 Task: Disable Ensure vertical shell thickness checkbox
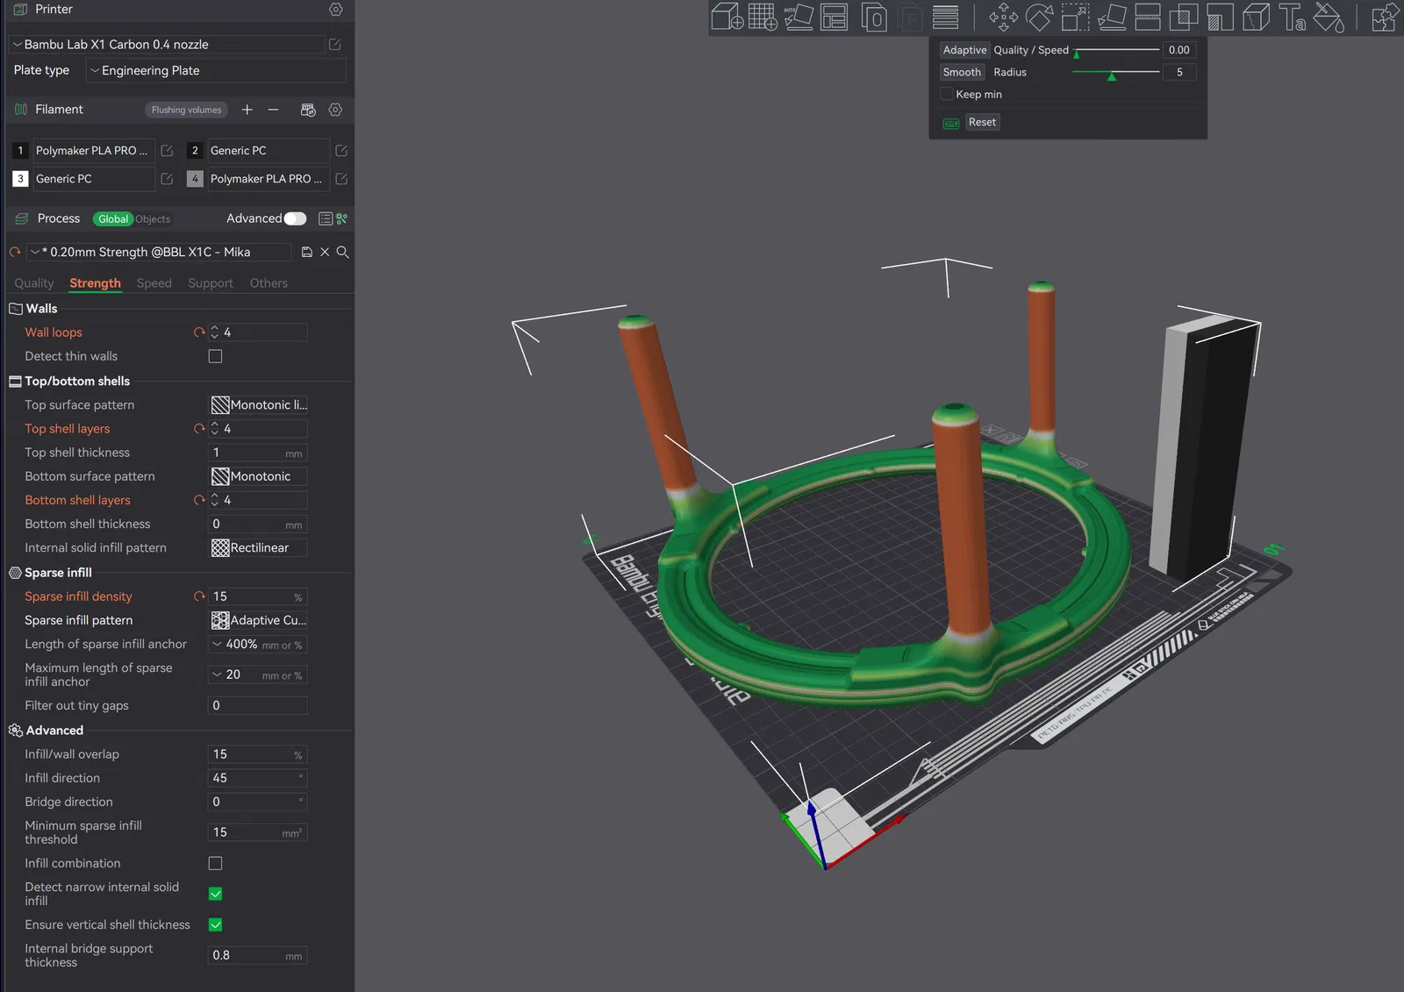tap(215, 924)
